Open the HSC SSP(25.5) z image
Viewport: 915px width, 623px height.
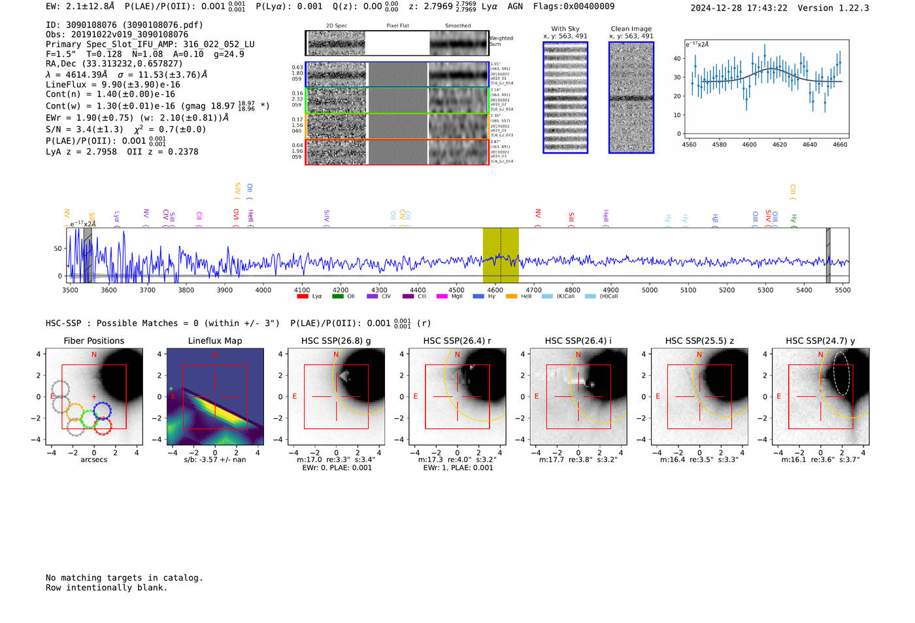coord(699,397)
